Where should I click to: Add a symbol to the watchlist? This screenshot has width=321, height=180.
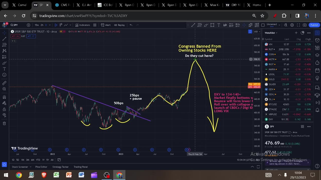click(x=296, y=33)
